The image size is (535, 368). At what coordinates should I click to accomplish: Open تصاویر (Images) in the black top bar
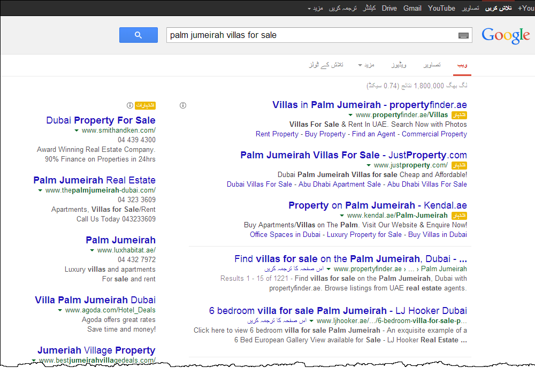point(470,8)
